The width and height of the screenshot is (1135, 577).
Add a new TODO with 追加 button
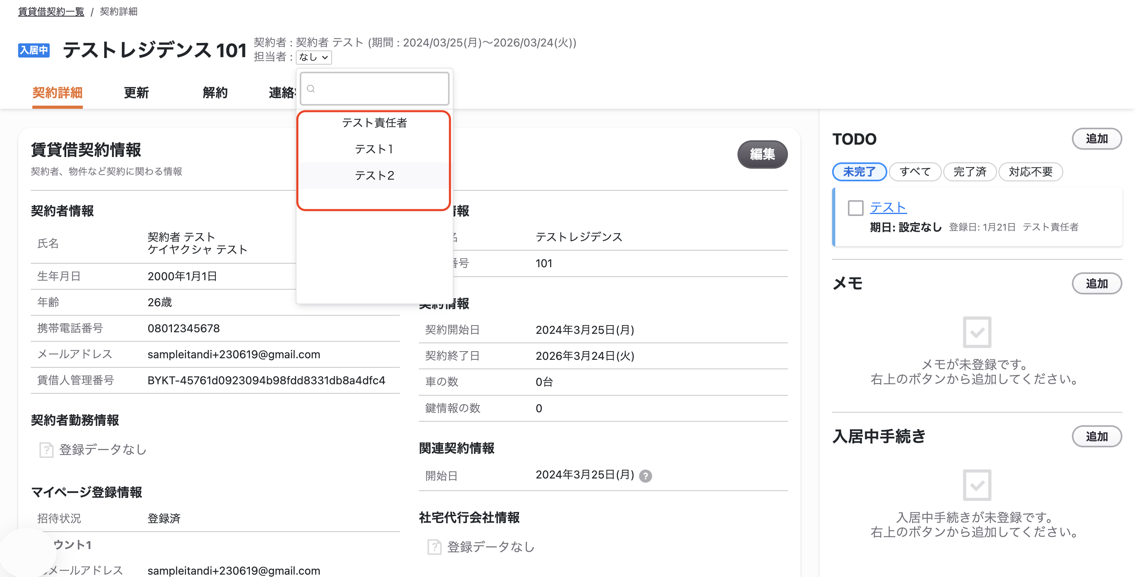pyautogui.click(x=1096, y=139)
